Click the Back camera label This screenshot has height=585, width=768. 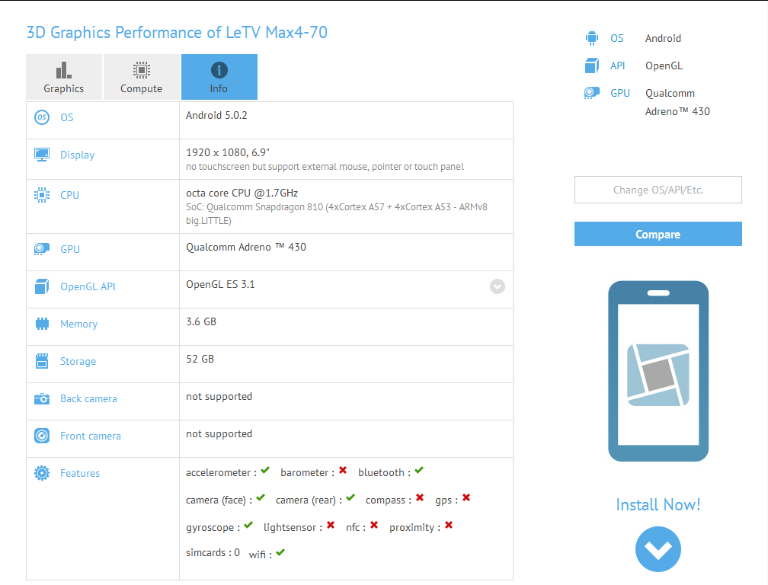88,398
